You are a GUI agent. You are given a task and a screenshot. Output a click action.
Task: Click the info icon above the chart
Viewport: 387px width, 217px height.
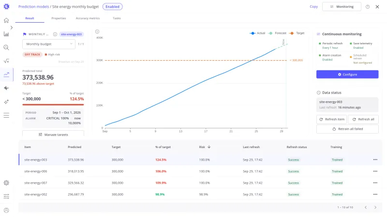[97, 31]
